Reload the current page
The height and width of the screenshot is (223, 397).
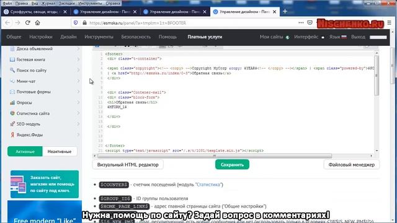[x=27, y=23]
